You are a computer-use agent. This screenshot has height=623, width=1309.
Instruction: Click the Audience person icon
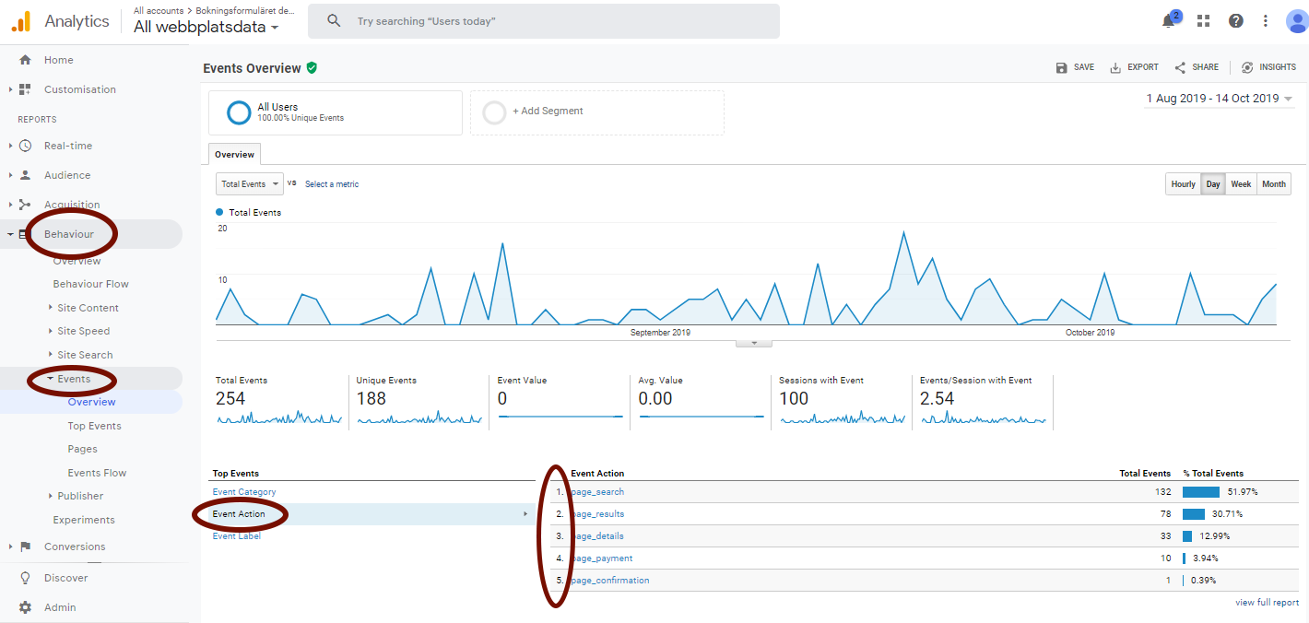pyautogui.click(x=25, y=175)
